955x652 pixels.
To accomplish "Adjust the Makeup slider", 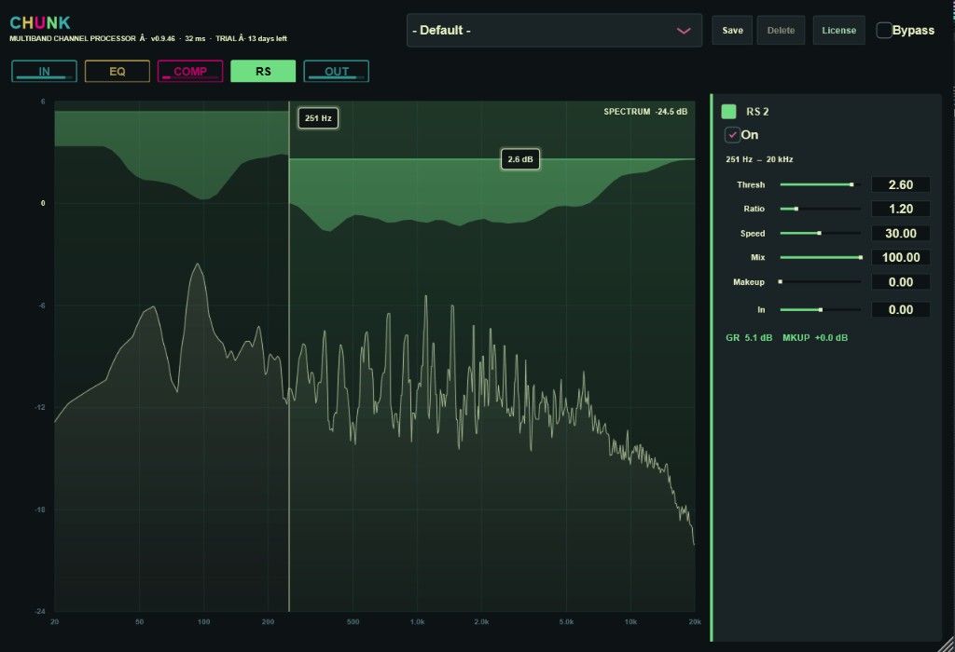I will (x=820, y=281).
